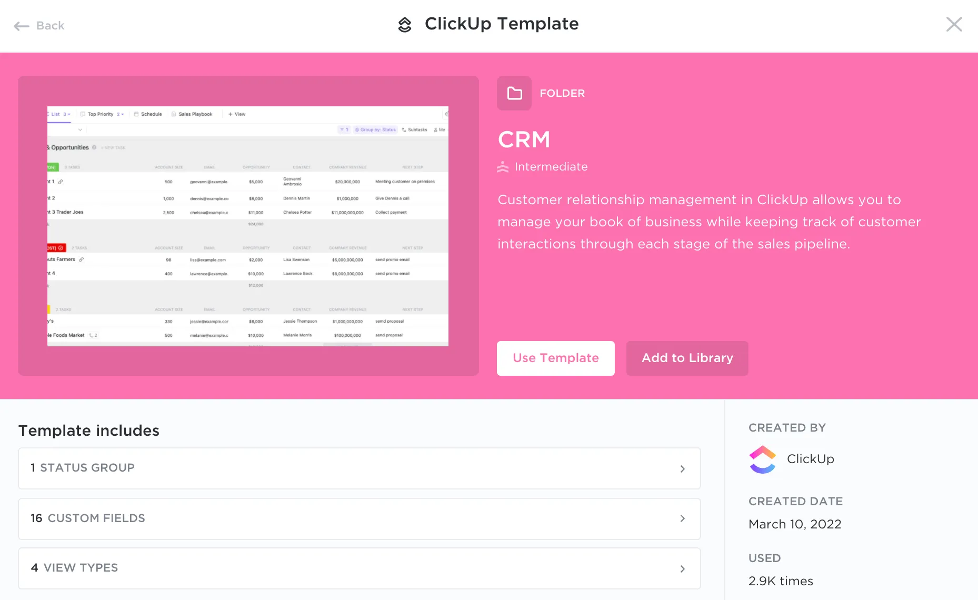Image resolution: width=978 pixels, height=600 pixels.
Task: Click the 'March 10, 2022' created date
Action: coord(795,524)
